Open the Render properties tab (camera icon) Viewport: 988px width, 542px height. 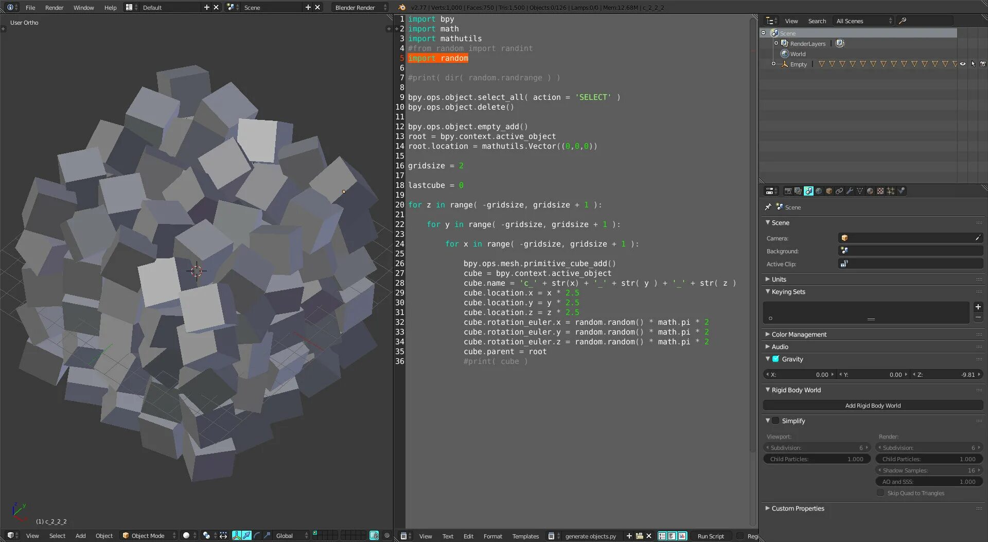click(788, 191)
